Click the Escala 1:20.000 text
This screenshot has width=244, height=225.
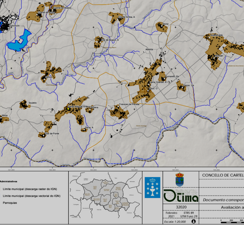tap(175, 222)
